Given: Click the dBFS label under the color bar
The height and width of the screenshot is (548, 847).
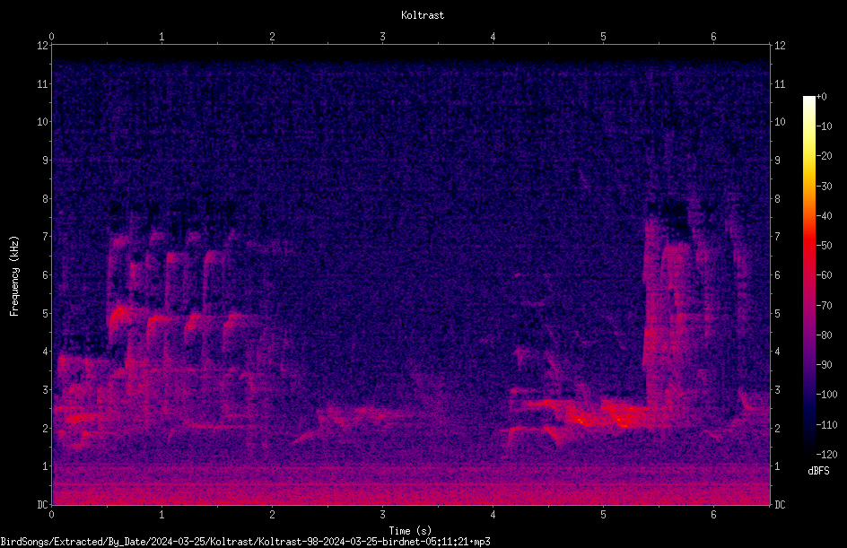Looking at the screenshot, I should coord(818,471).
